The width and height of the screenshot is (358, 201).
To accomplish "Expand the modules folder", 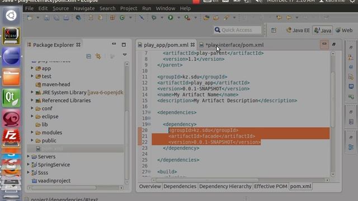I will coord(32,132).
